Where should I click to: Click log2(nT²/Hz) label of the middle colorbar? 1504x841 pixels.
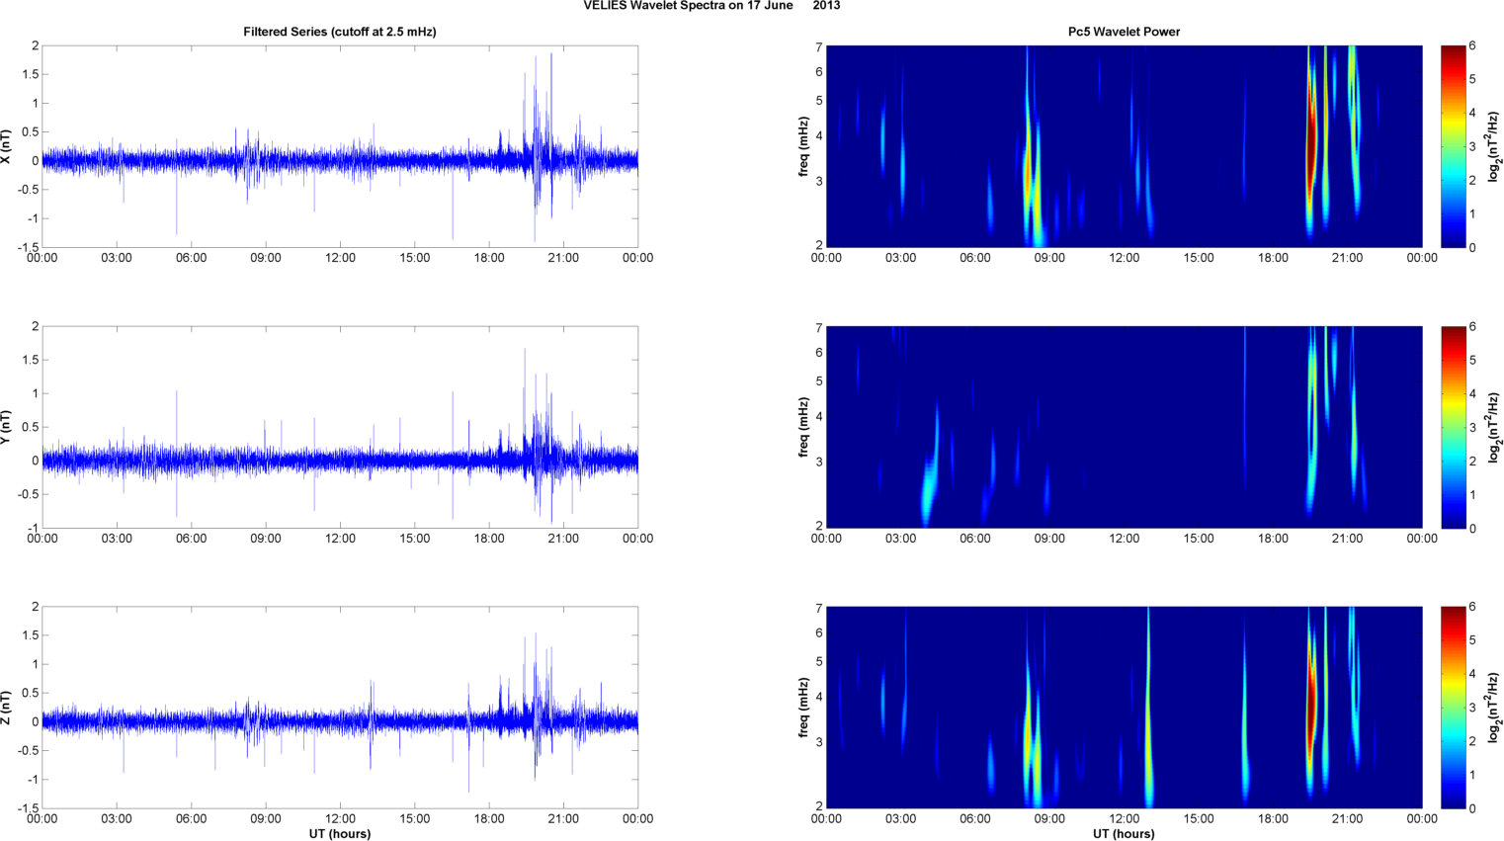1495,427
